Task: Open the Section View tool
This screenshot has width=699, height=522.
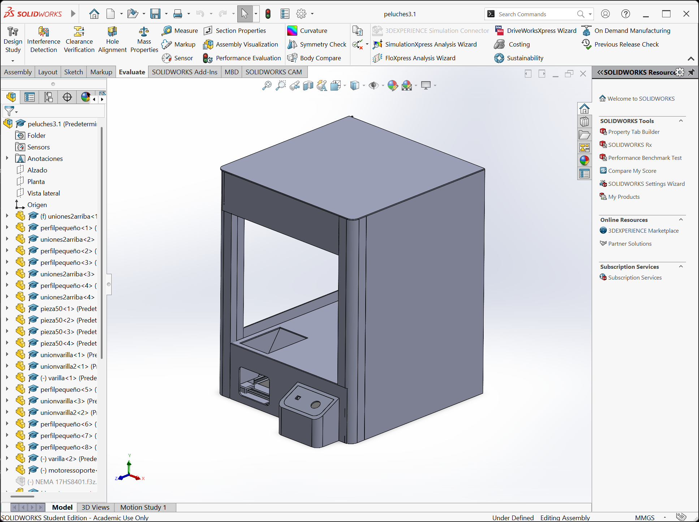Action: point(308,85)
